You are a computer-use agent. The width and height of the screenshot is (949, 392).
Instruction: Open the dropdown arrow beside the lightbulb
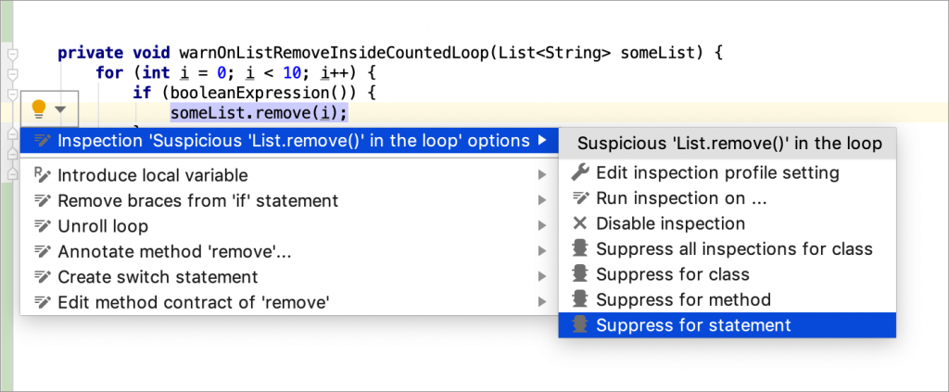click(60, 109)
